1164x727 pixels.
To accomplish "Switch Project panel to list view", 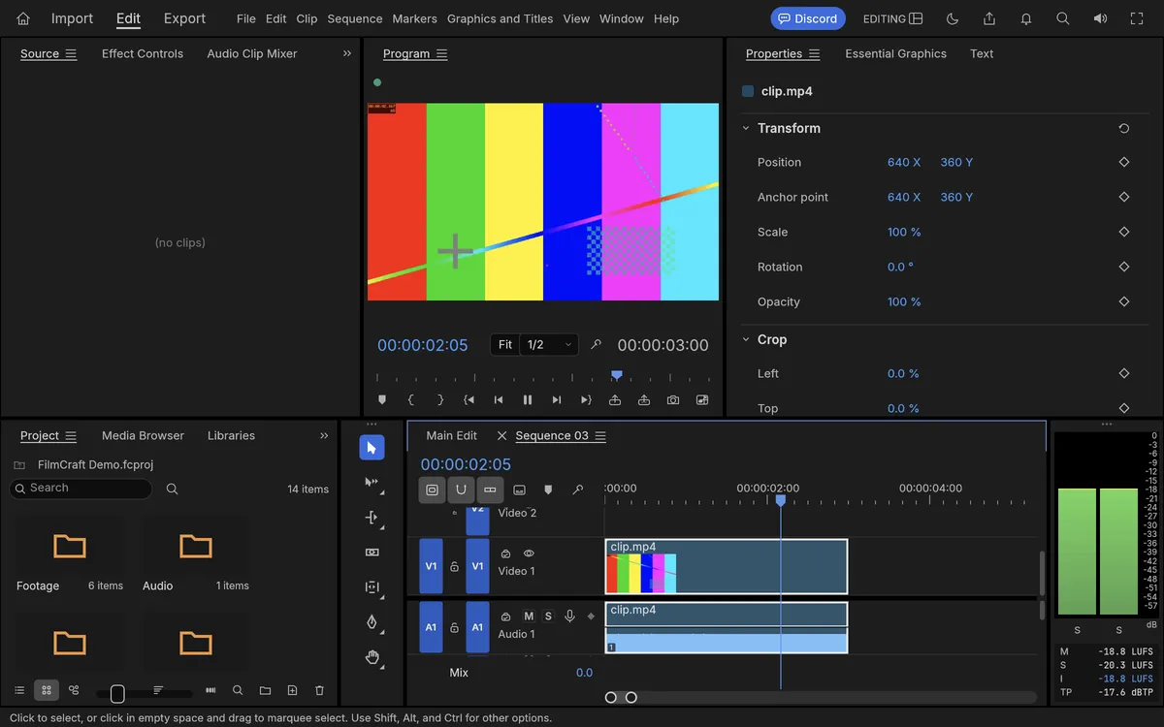I will coord(19,690).
